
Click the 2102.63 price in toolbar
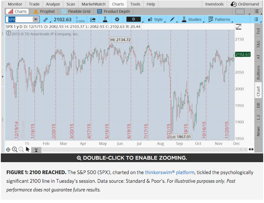[63, 19]
